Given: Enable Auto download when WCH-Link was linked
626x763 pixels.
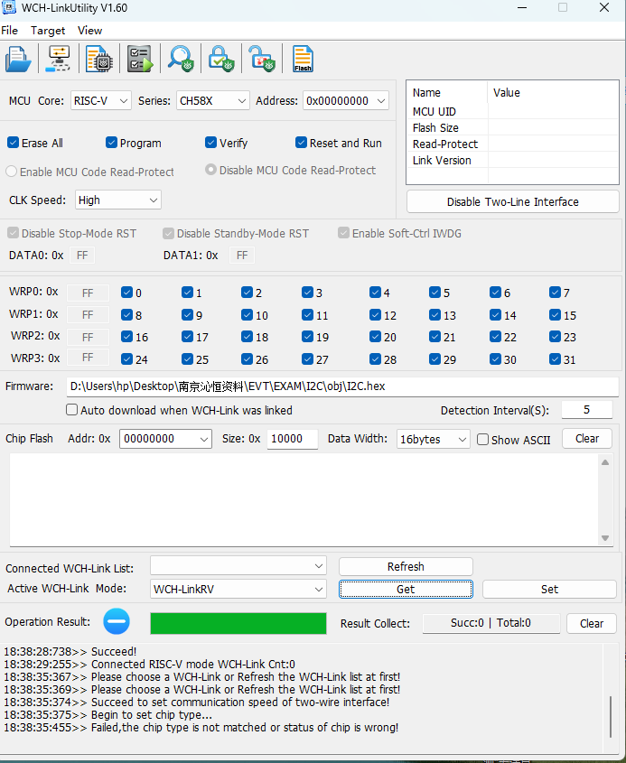Looking at the screenshot, I should [x=72, y=410].
